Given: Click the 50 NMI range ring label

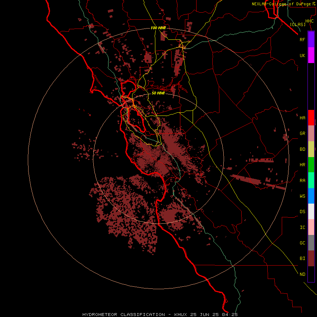Looking at the screenshot, I should click(x=158, y=93).
